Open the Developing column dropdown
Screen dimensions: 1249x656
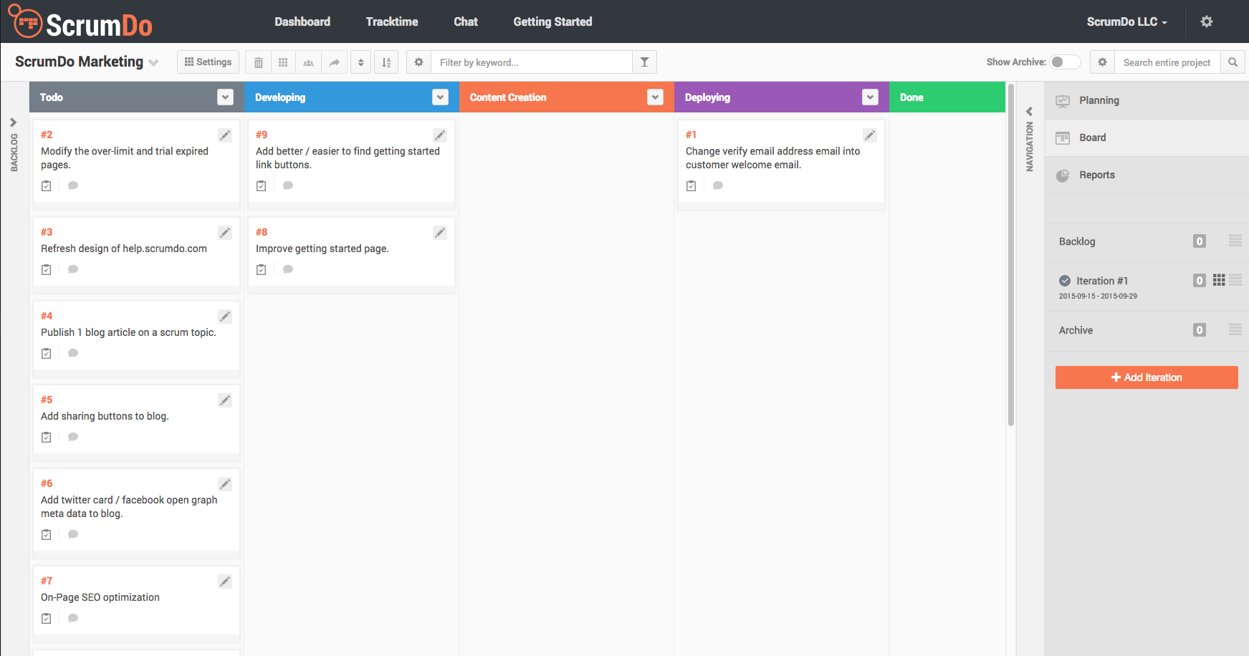441,97
